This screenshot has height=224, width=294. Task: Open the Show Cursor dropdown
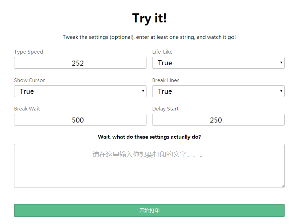(80, 91)
